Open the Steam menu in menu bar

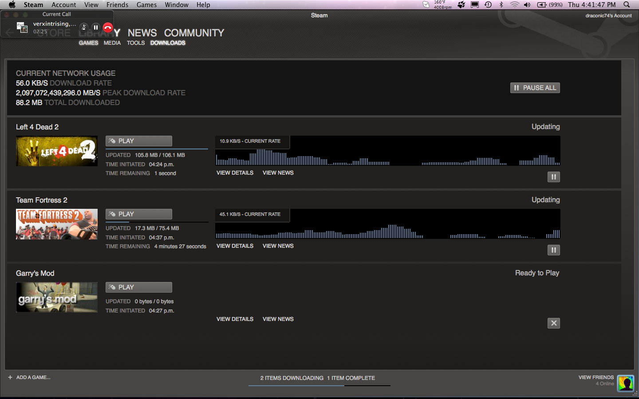click(x=33, y=5)
